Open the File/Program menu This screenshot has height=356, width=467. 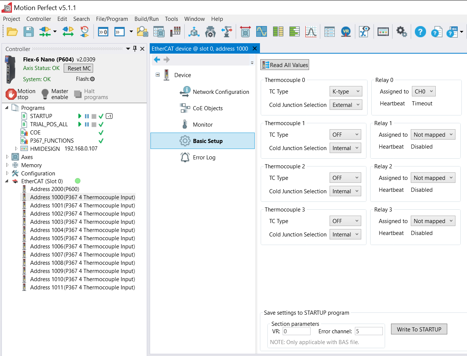(x=112, y=19)
